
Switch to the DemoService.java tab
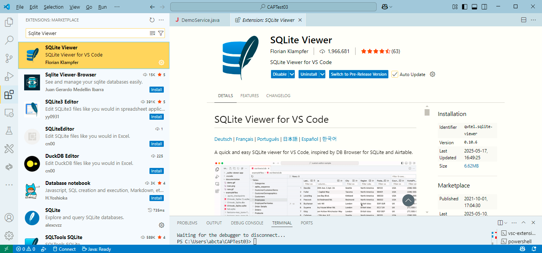[x=200, y=20]
